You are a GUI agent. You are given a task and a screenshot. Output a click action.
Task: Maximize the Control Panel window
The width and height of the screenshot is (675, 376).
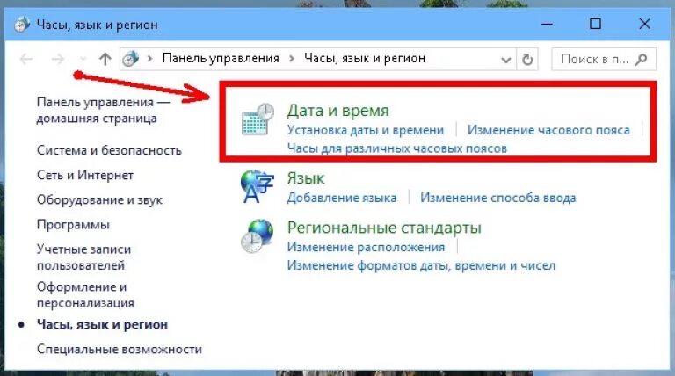(x=595, y=24)
